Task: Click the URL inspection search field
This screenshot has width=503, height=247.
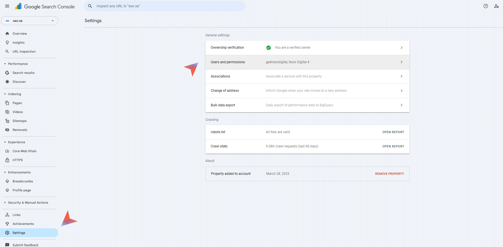Action: click(x=168, y=6)
